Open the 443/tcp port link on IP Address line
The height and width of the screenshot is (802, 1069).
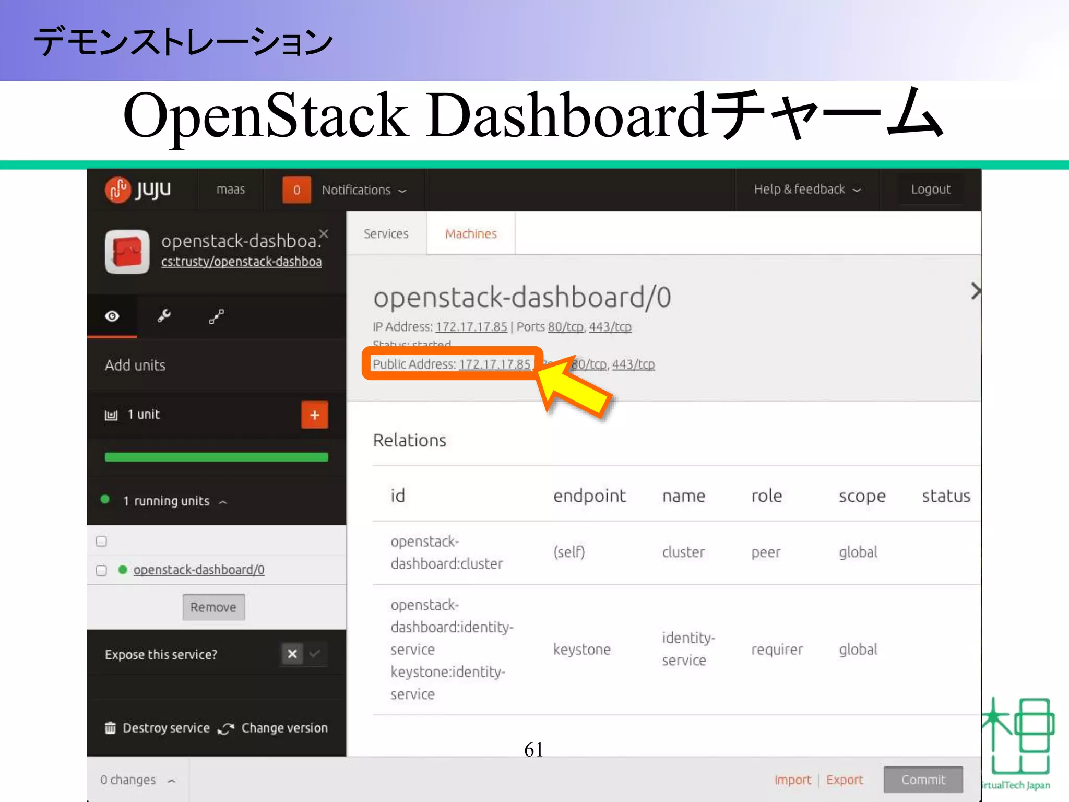610,327
